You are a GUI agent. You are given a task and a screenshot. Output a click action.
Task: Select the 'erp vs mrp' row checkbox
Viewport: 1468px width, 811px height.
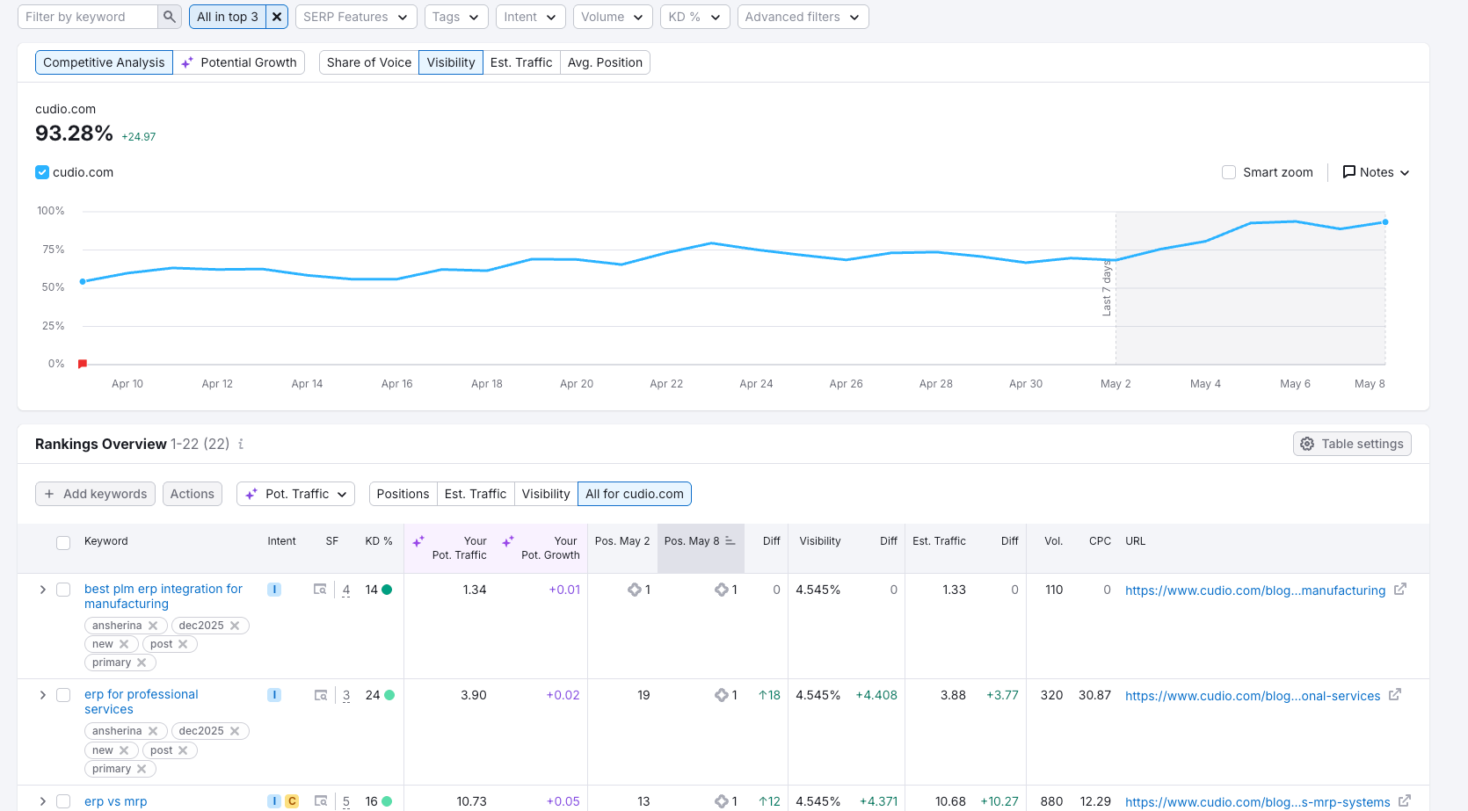coord(63,801)
